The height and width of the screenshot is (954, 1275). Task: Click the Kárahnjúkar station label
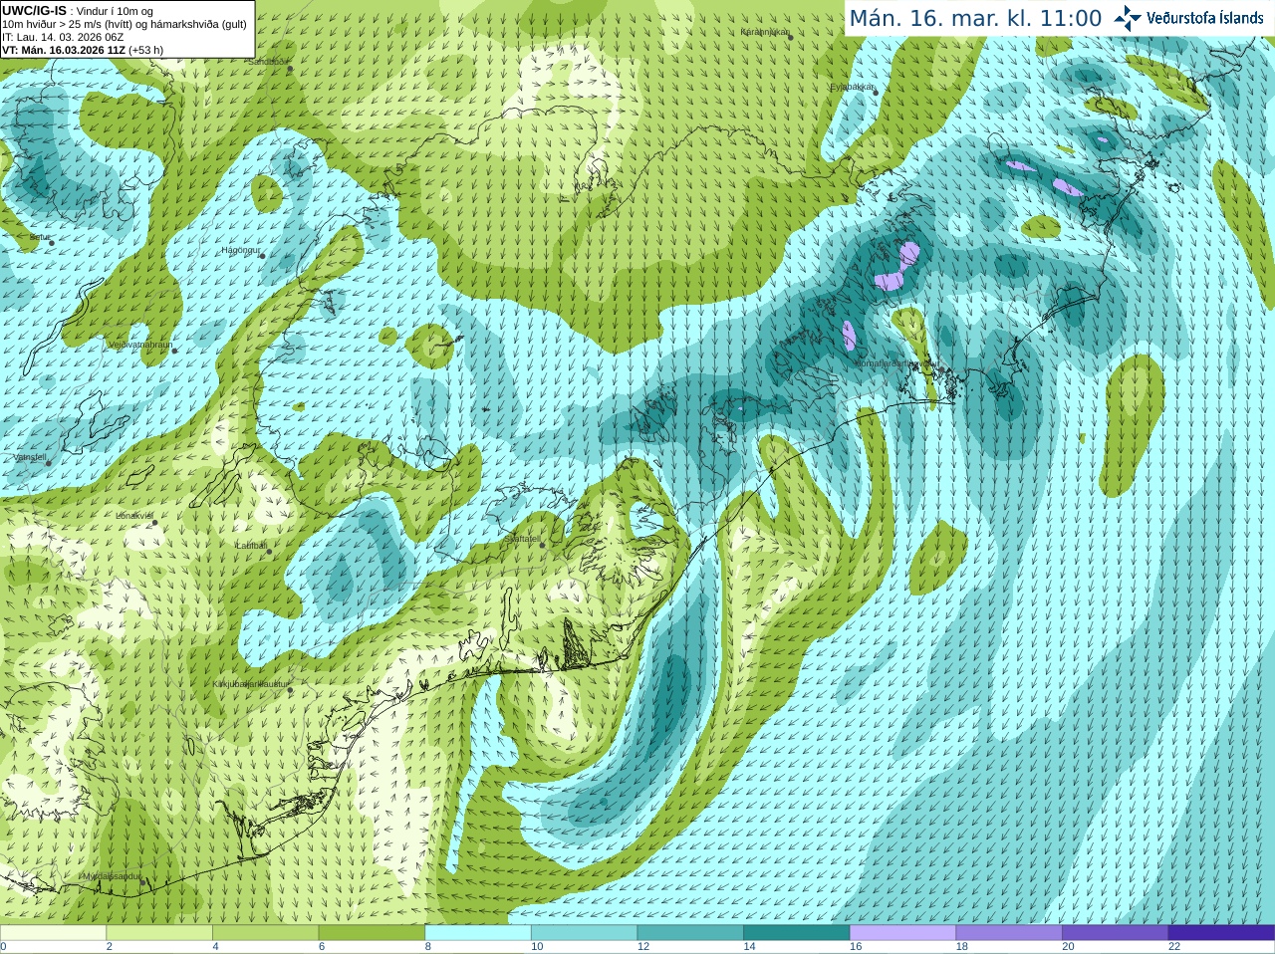coord(765,32)
